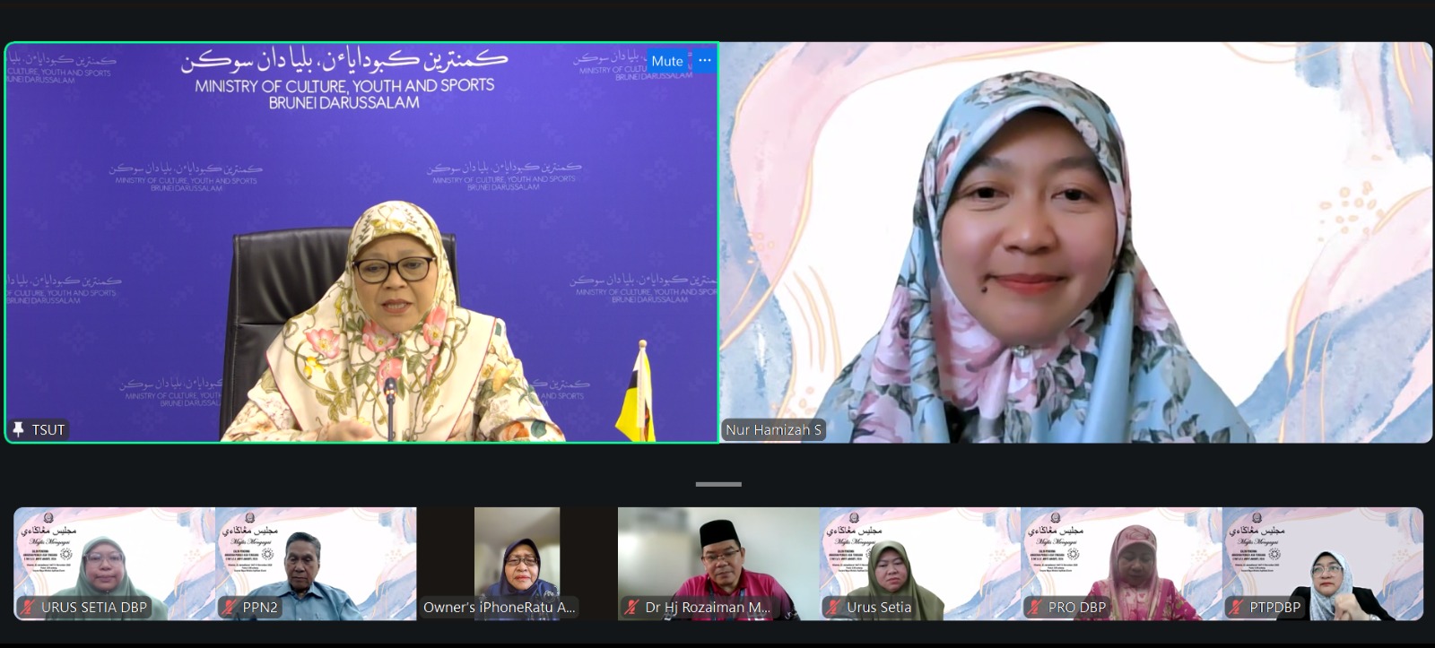The width and height of the screenshot is (1435, 648).
Task: Click the PPN2 participant video thumbnail
Action: click(x=316, y=556)
